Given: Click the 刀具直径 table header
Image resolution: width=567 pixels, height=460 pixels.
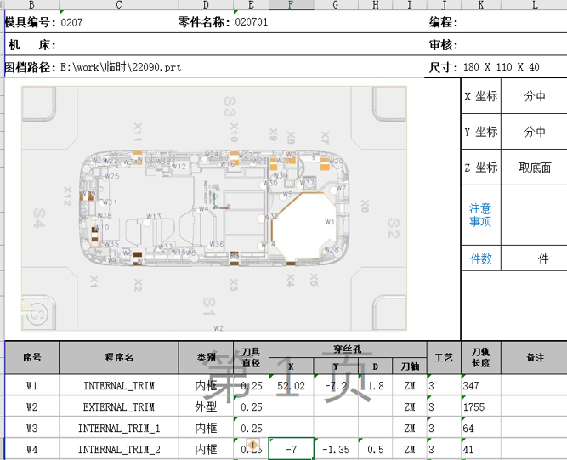Looking at the screenshot, I should pos(252,358).
